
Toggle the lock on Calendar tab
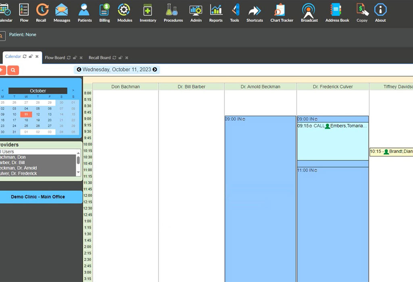31,57
